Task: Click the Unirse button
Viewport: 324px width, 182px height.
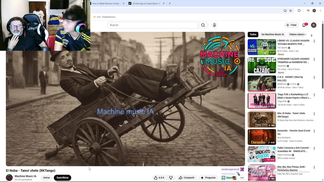Action: point(46,178)
